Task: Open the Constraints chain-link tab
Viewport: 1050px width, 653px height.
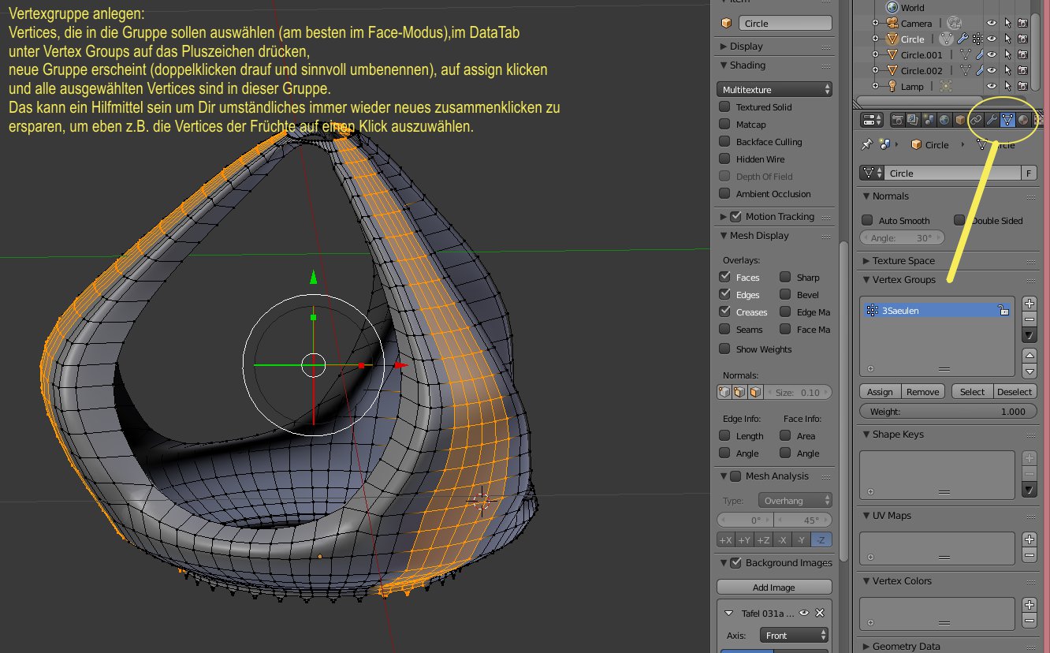Action: click(976, 120)
